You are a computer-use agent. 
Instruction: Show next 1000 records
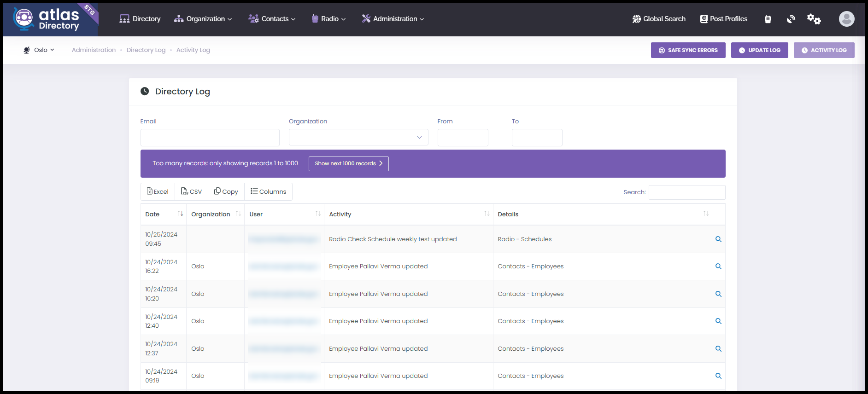click(348, 163)
